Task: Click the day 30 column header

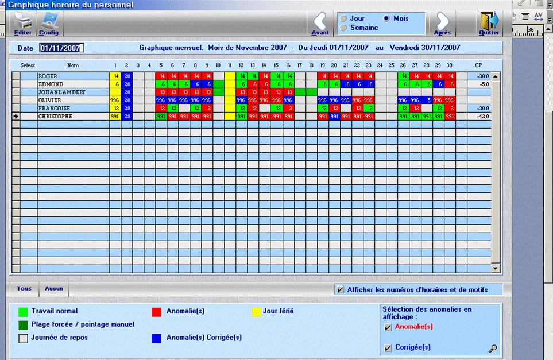Action: coord(449,65)
